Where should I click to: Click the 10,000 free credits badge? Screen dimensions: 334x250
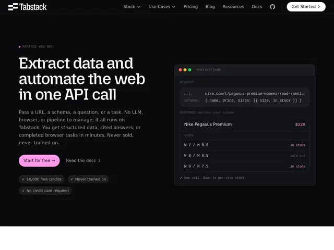pos(42,179)
